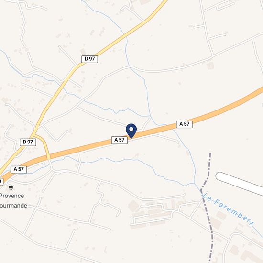Select the rightmost A 57 road shield
Screen dimensions: 263x263
coord(184,124)
